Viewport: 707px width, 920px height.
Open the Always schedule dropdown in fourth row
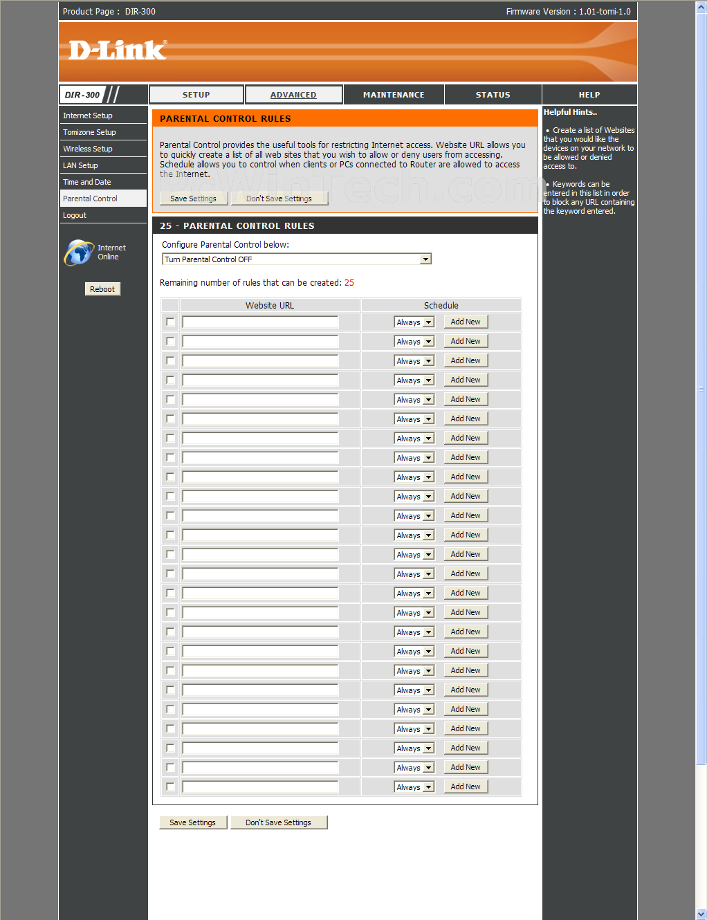414,380
